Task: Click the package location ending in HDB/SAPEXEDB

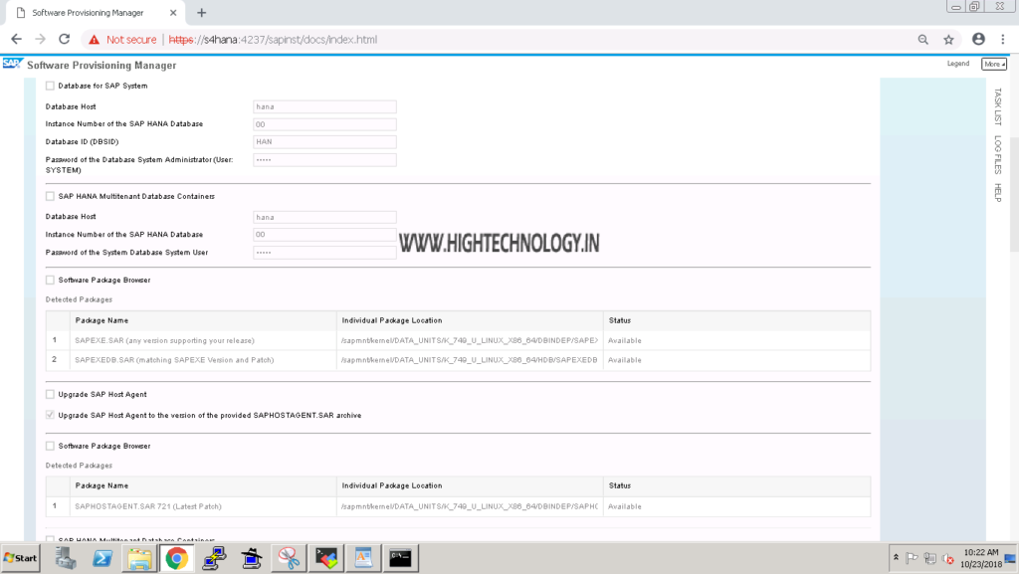Action: tap(470, 360)
